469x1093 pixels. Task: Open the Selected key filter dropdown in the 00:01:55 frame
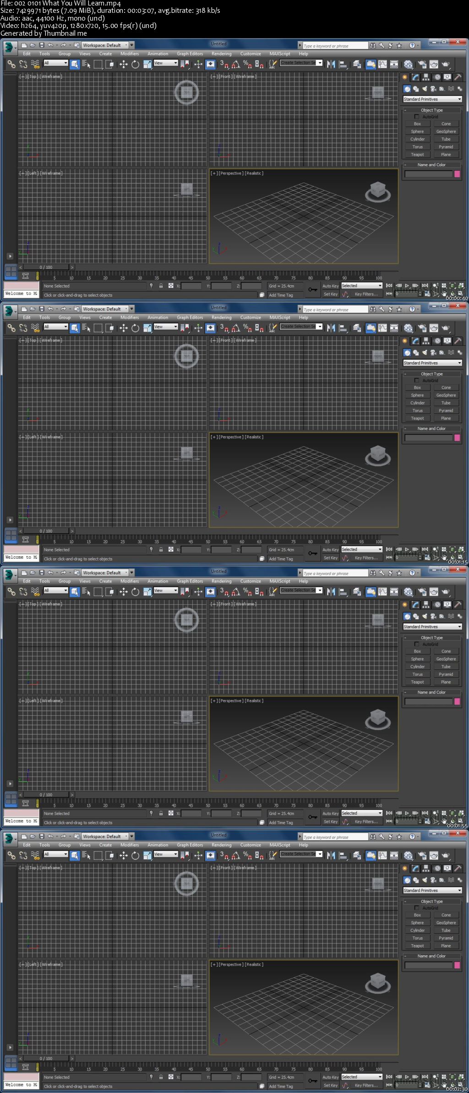(x=361, y=813)
